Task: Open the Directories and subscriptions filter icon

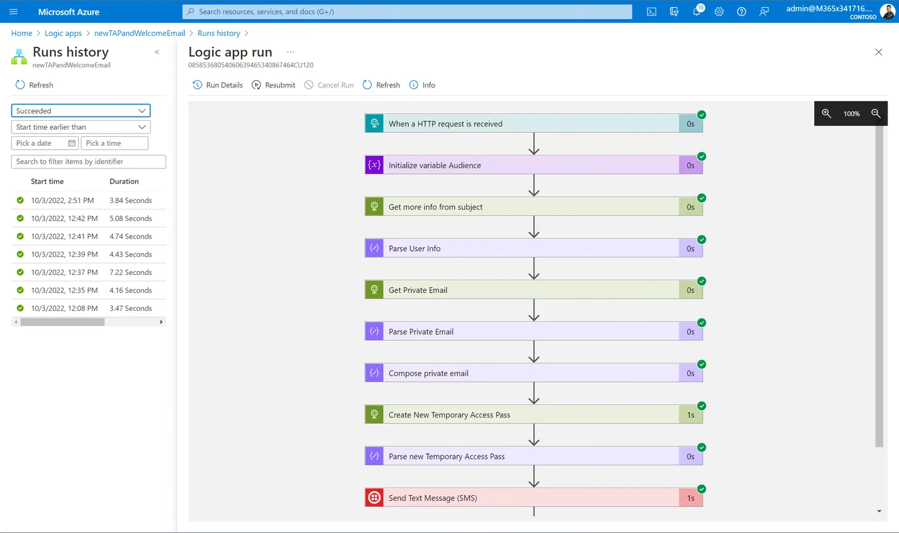Action: click(x=674, y=12)
